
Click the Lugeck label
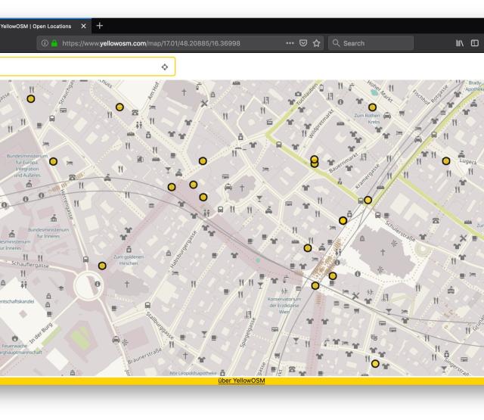pos(468,161)
